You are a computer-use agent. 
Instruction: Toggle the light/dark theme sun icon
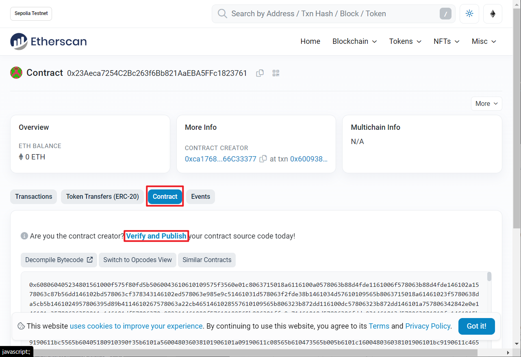click(469, 14)
